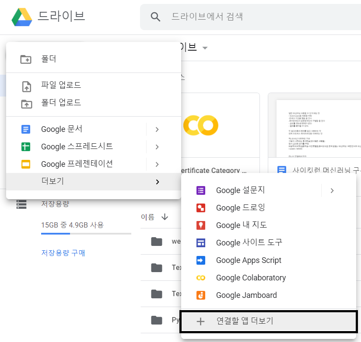Click the Google Colaboratory icon in the submenu
The width and height of the screenshot is (361, 342).
click(201, 278)
